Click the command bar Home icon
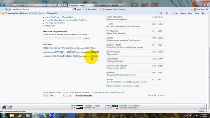210x118 pixels. [161, 13]
